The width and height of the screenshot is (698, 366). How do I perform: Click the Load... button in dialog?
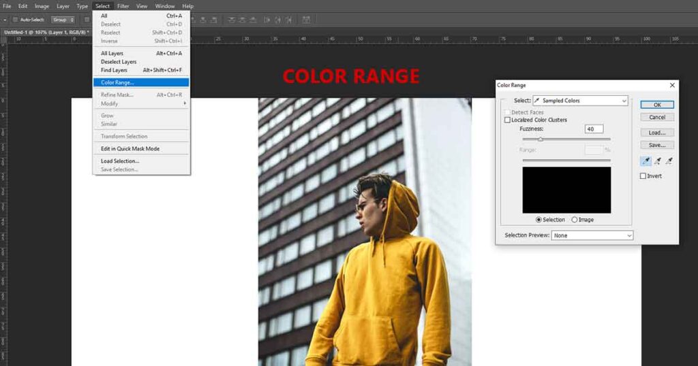tap(656, 133)
